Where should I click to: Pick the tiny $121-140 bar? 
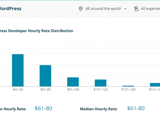128,86
